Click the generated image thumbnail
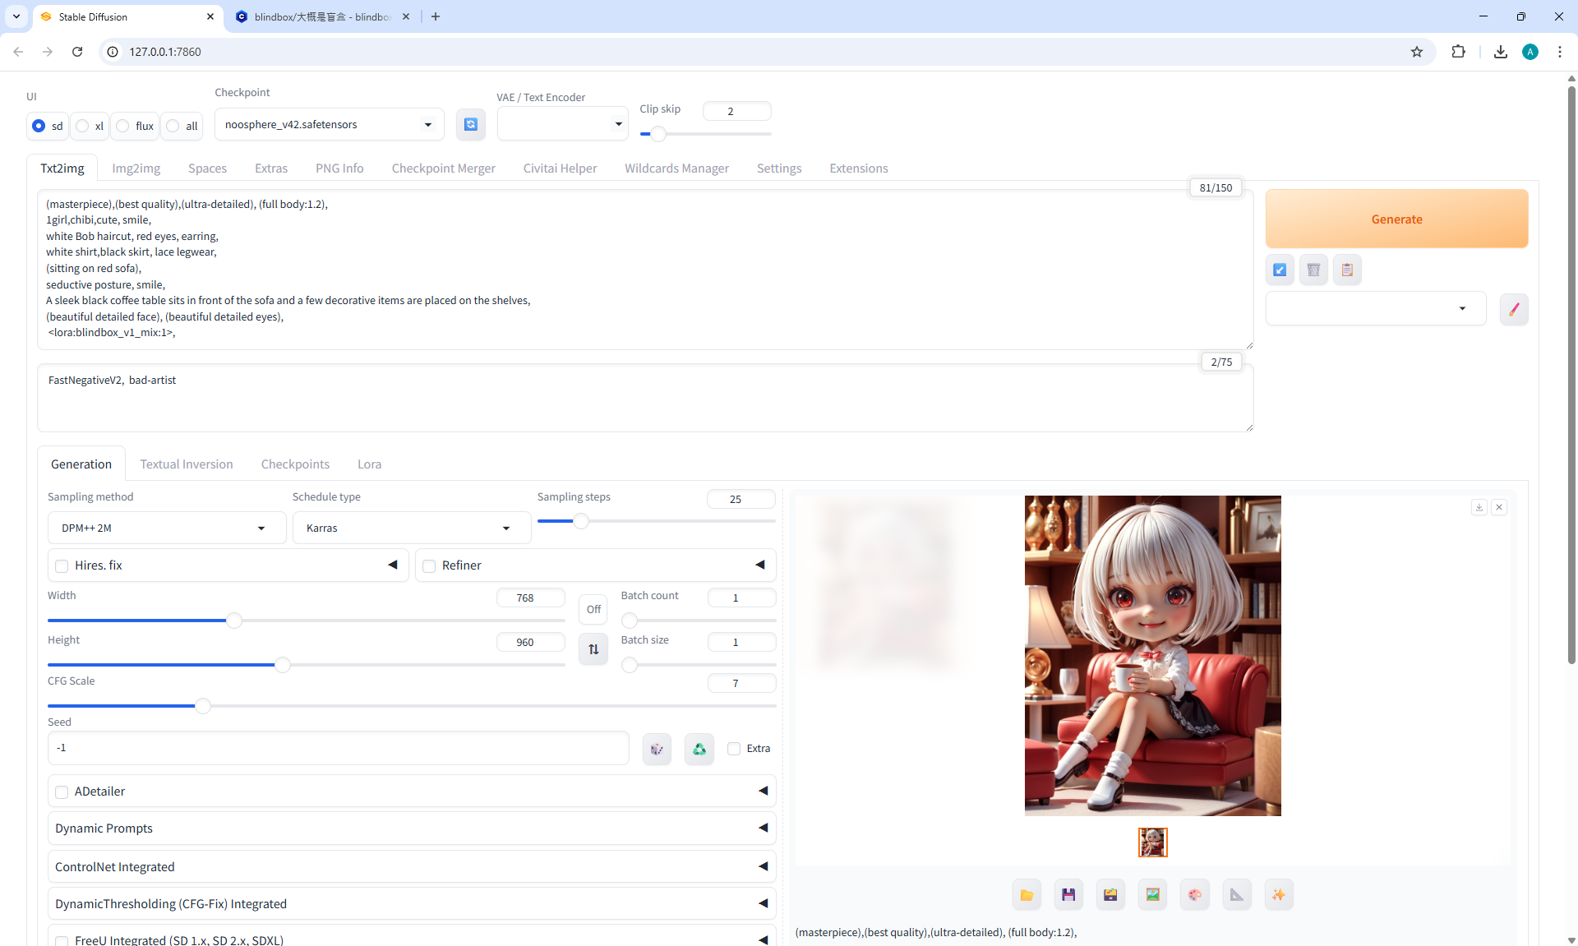Viewport: 1578px width, 946px height. click(x=1152, y=842)
